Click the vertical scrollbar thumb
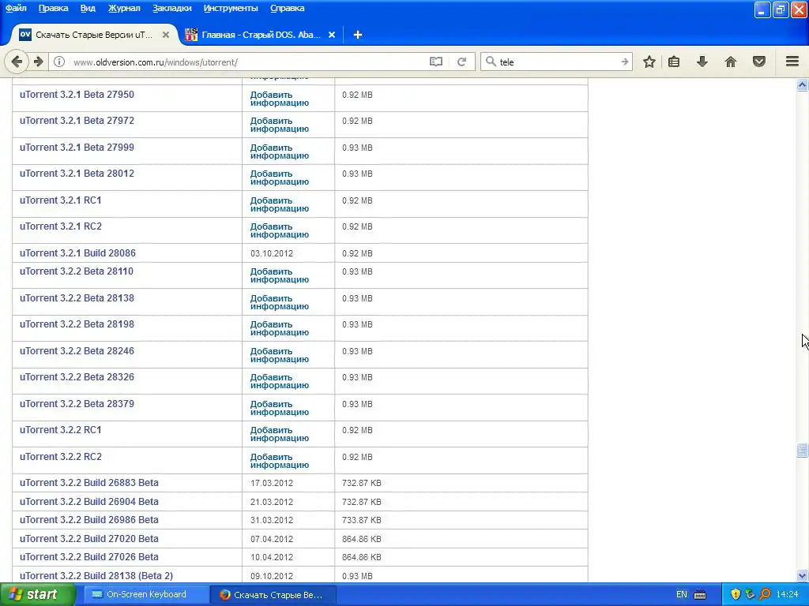The height and width of the screenshot is (606, 809). [803, 451]
